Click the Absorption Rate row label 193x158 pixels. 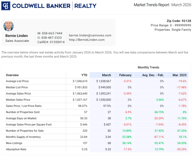tap(16, 149)
